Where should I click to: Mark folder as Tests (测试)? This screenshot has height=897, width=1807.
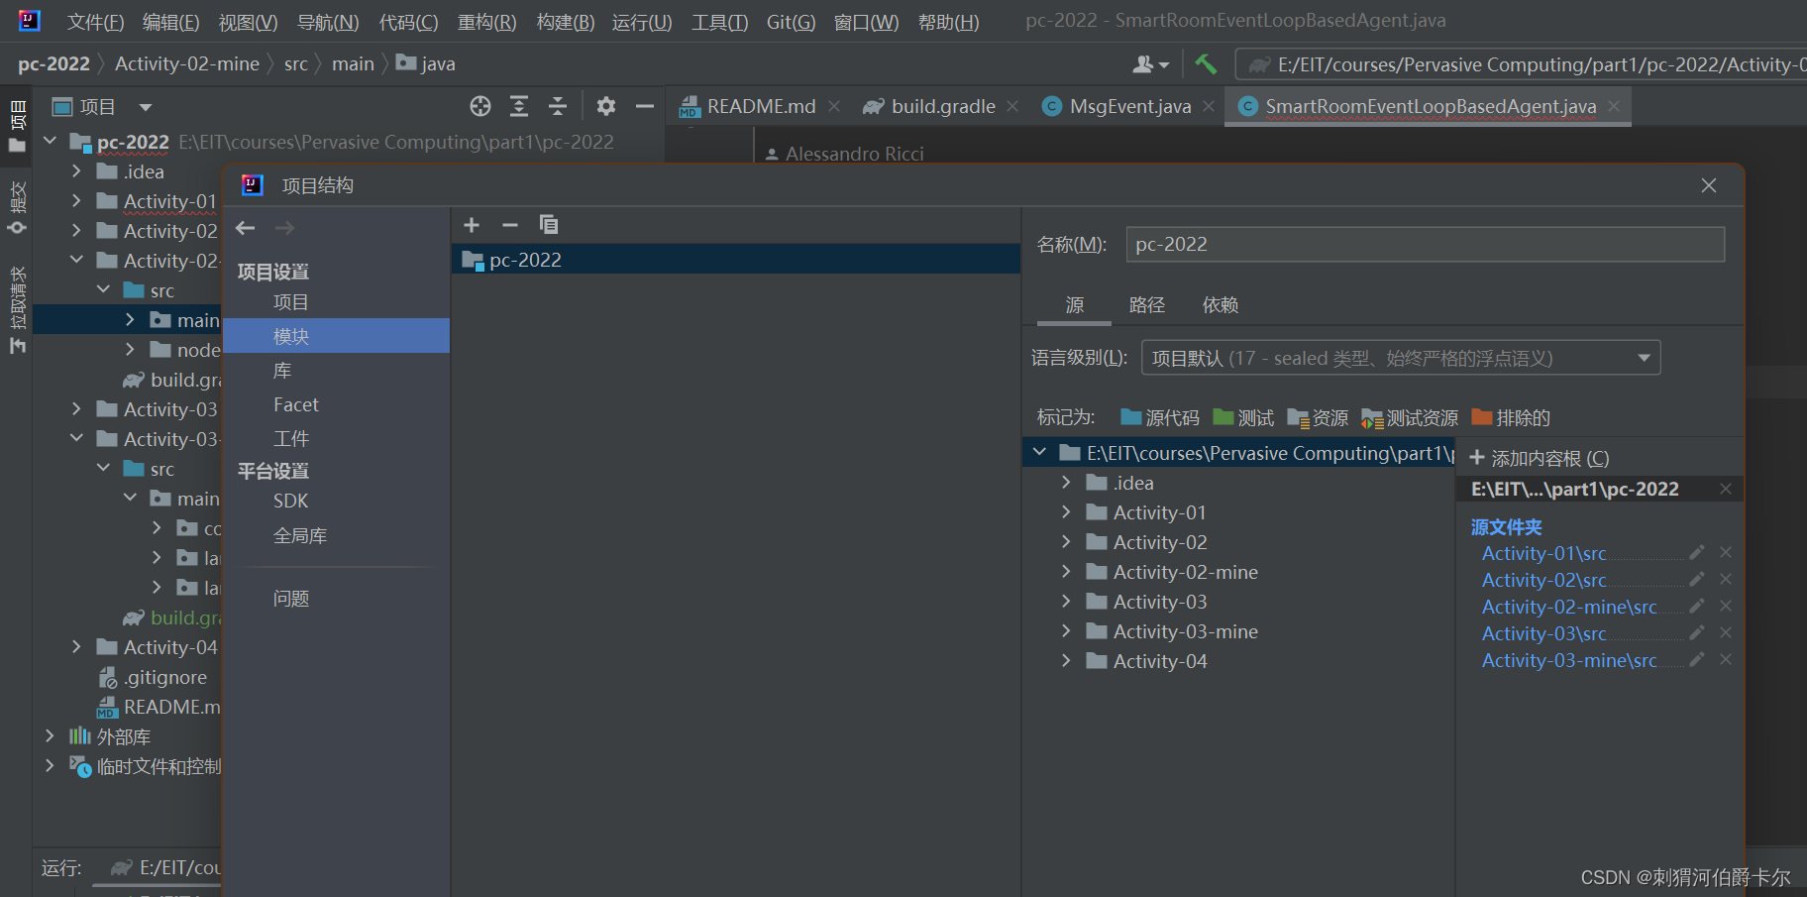point(1243,418)
